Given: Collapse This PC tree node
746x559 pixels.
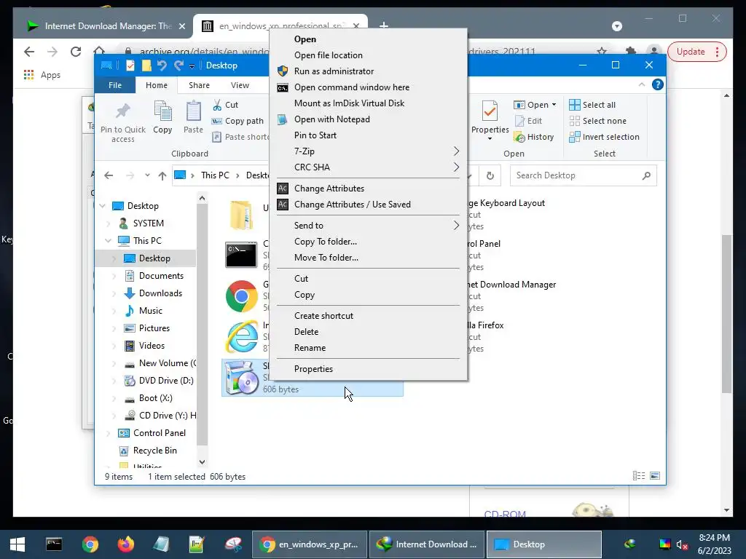Looking at the screenshot, I should (x=108, y=240).
